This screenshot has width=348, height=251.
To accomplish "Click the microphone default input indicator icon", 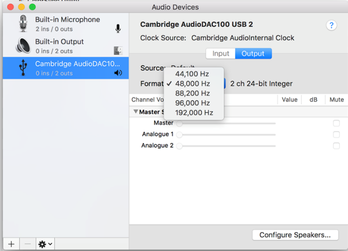I will point(118,29).
